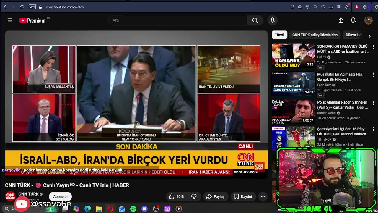Open the page edit/note icon in toolbar

coord(292,7)
